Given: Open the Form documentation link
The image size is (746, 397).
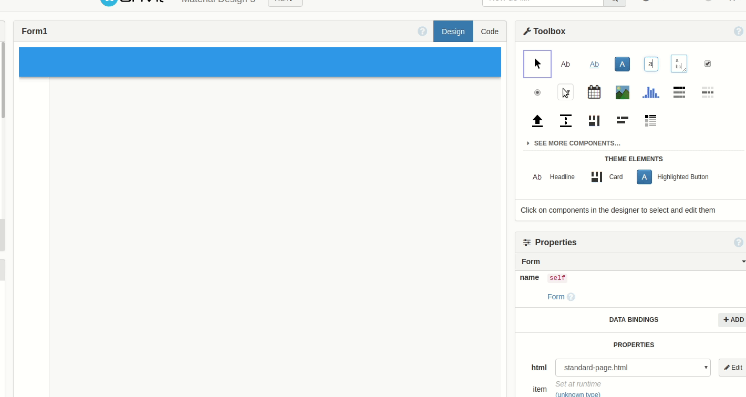Looking at the screenshot, I should coord(556,297).
